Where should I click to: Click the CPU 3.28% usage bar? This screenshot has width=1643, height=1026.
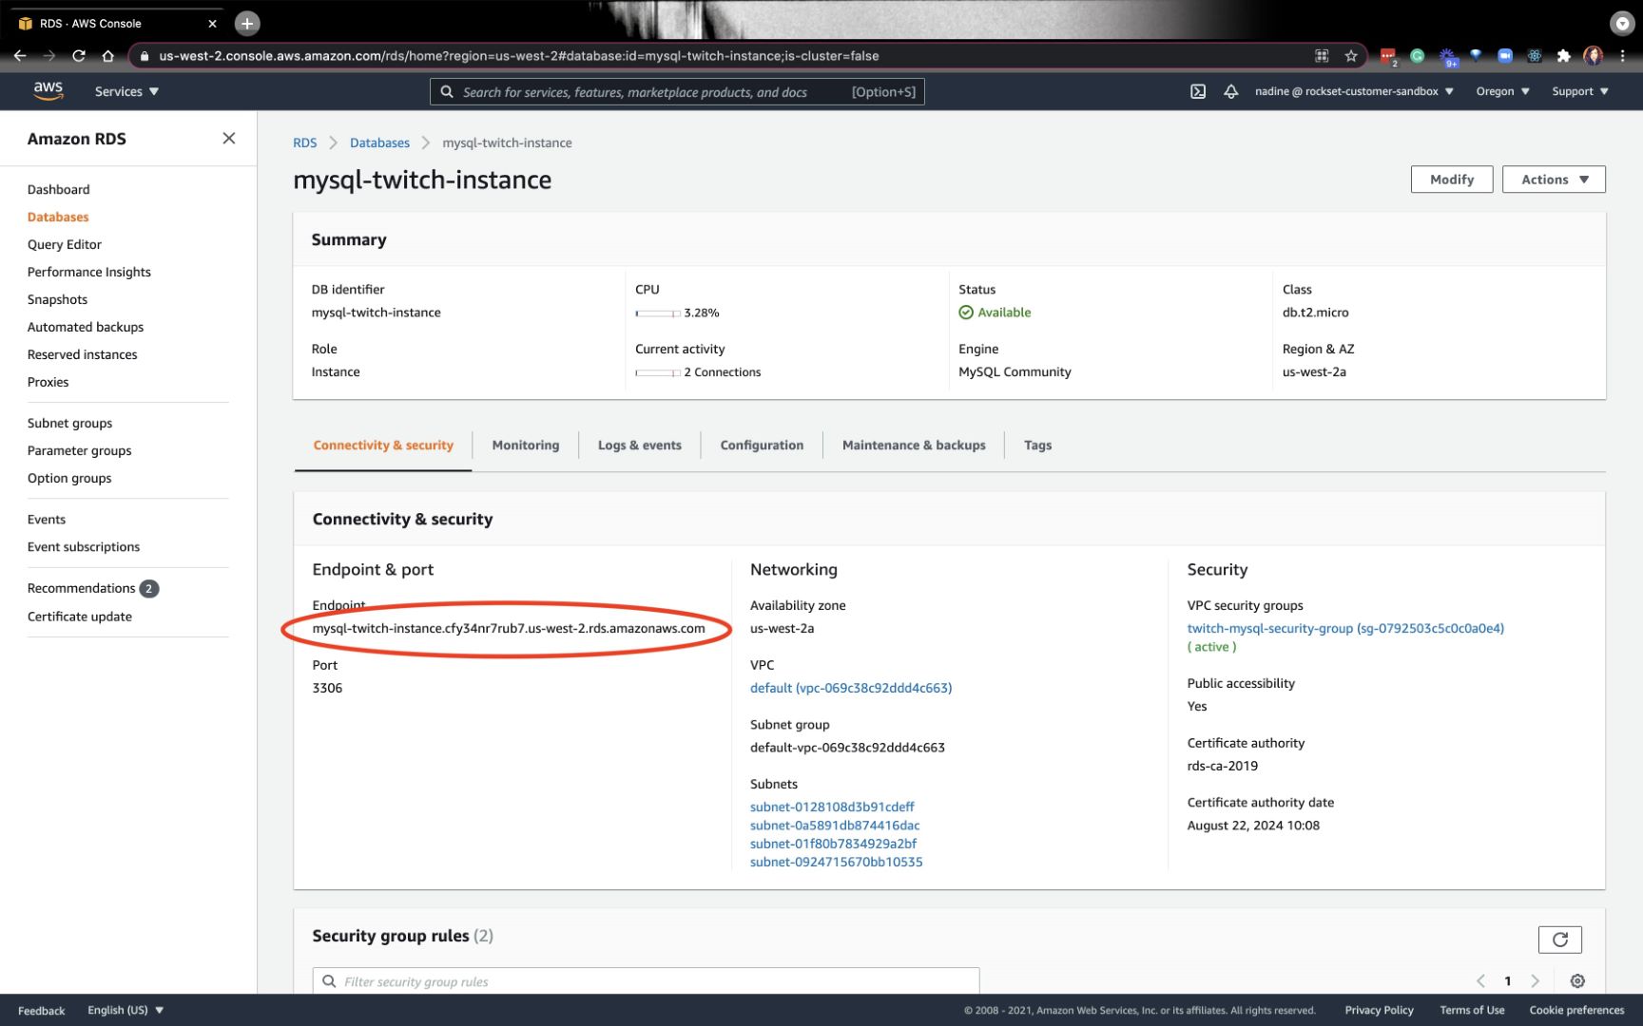pyautogui.click(x=658, y=313)
